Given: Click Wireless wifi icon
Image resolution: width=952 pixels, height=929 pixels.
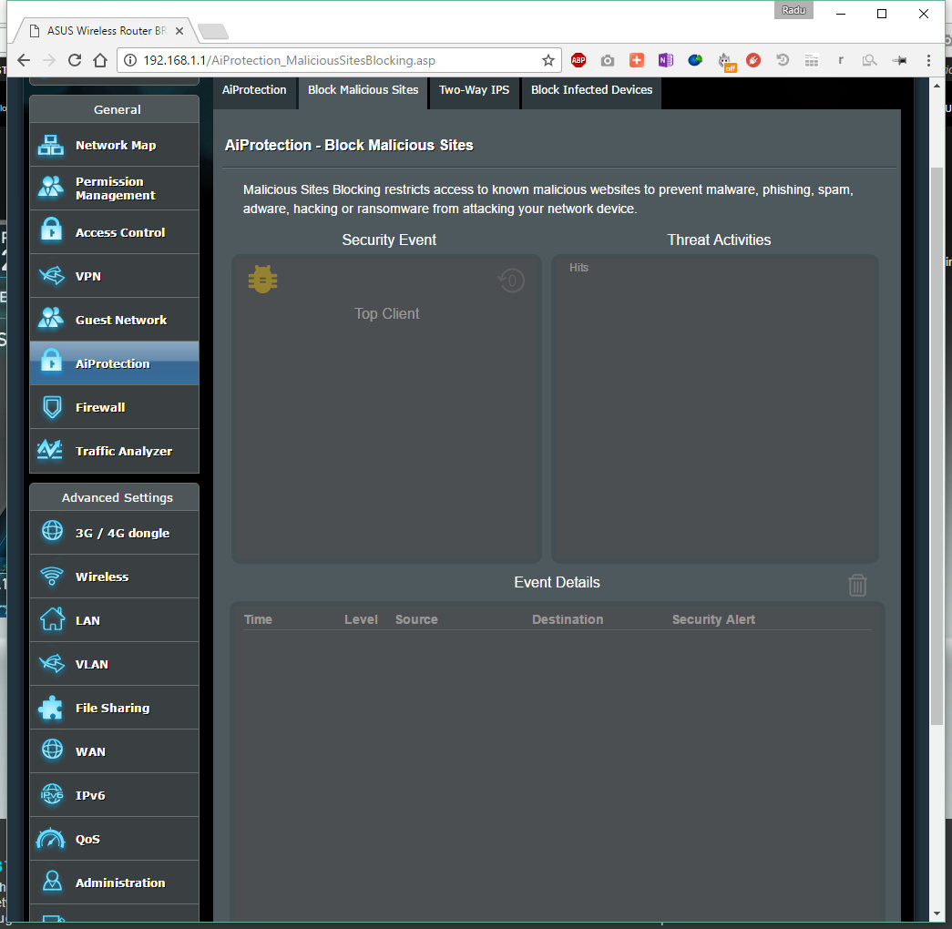Looking at the screenshot, I should pyautogui.click(x=52, y=576).
